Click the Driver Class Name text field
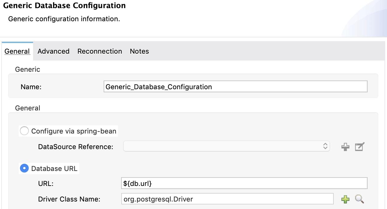The width and height of the screenshot is (387, 209). point(227,199)
